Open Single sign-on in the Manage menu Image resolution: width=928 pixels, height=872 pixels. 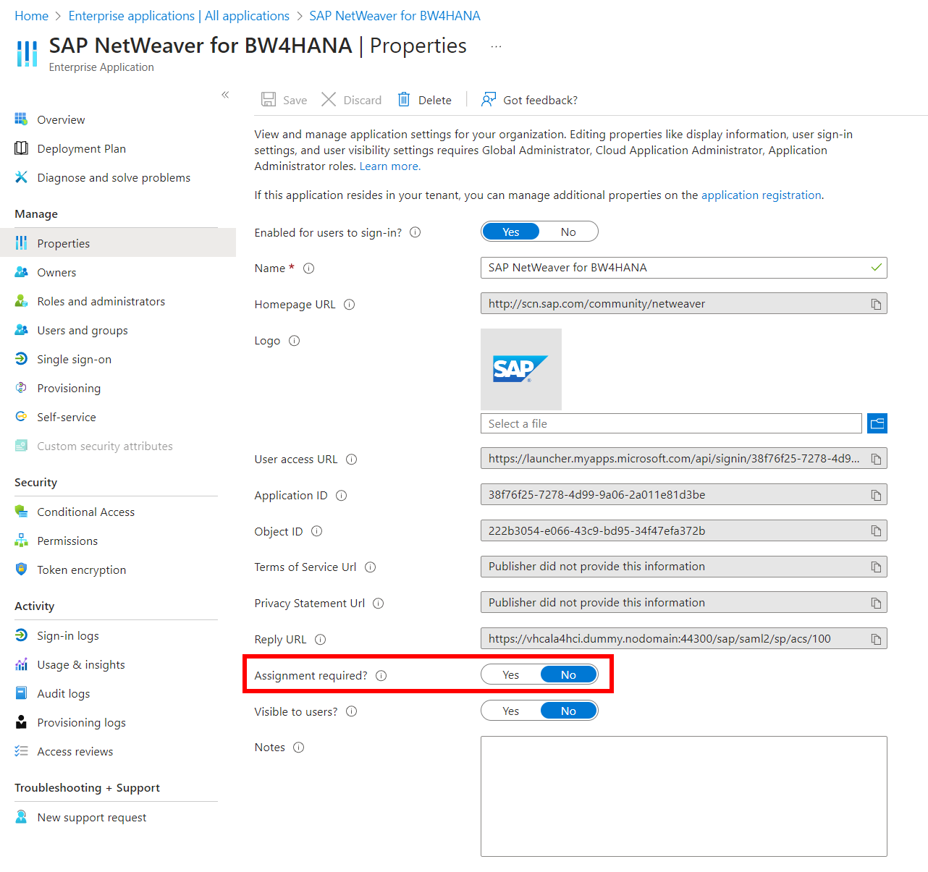click(74, 360)
